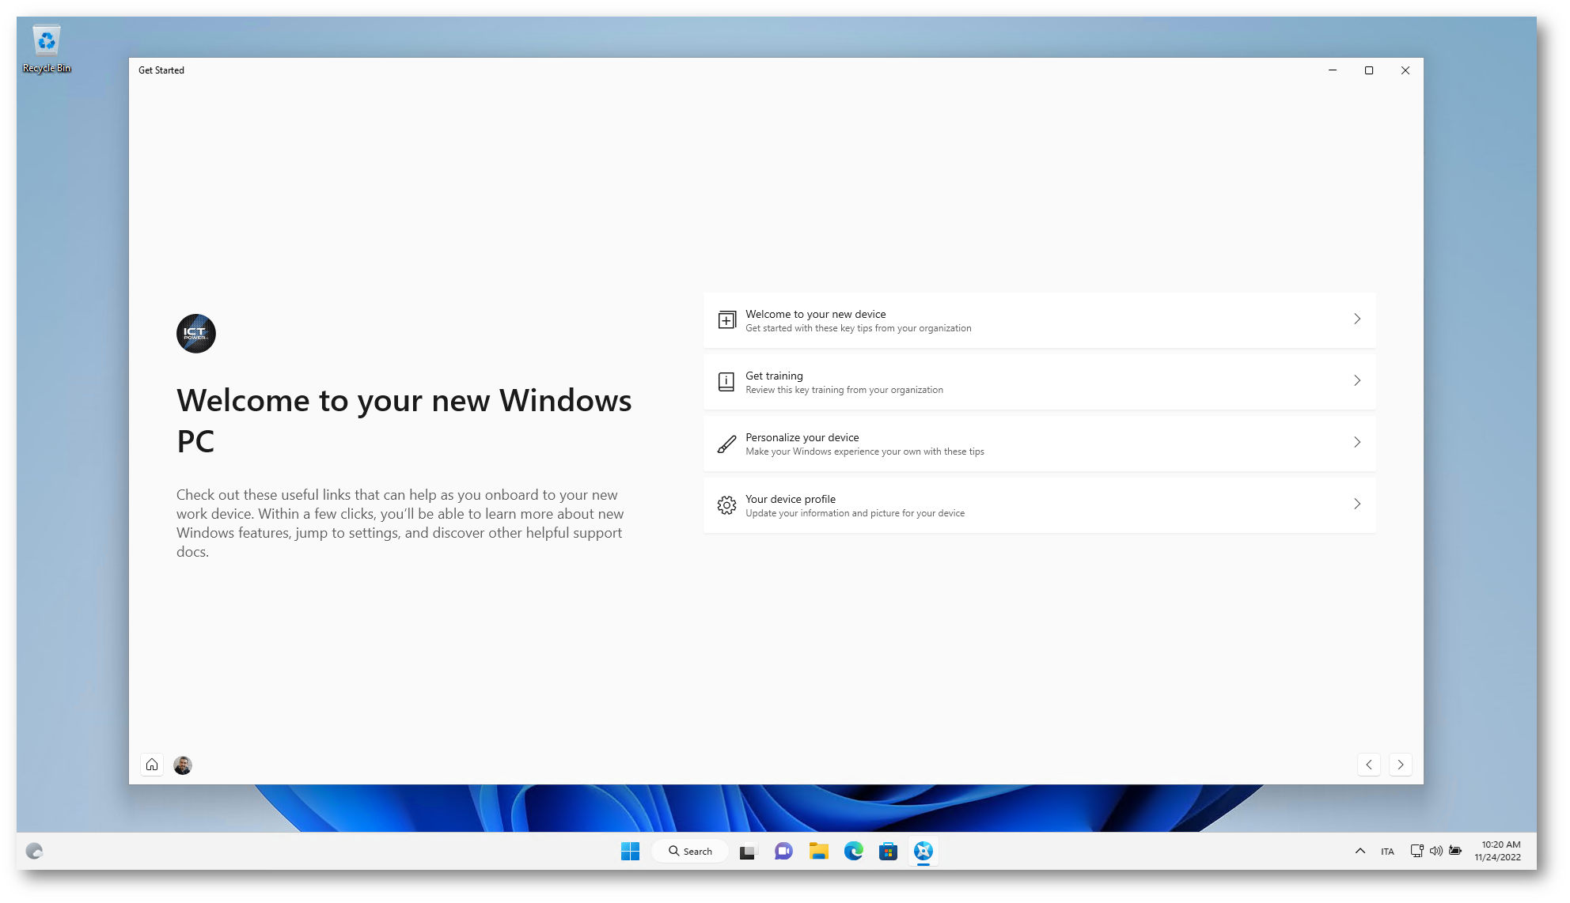The image size is (1570, 903).
Task: Close the Get Started window
Action: coord(1405,70)
